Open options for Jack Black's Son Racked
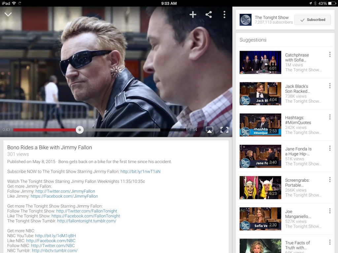338x253 pixels. pos(330,86)
